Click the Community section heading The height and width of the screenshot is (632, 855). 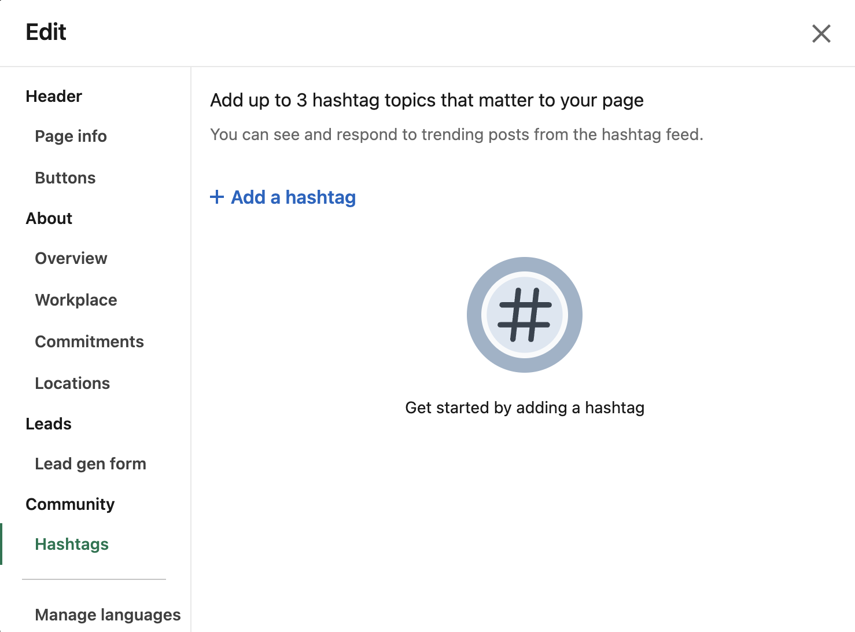[x=70, y=504]
